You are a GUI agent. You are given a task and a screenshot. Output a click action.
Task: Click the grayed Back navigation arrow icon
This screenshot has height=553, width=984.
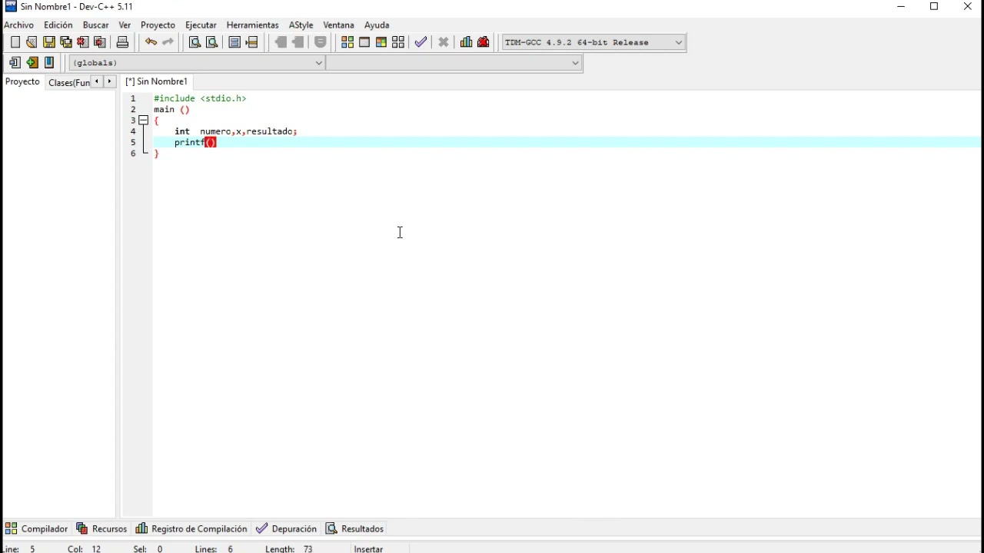point(281,42)
